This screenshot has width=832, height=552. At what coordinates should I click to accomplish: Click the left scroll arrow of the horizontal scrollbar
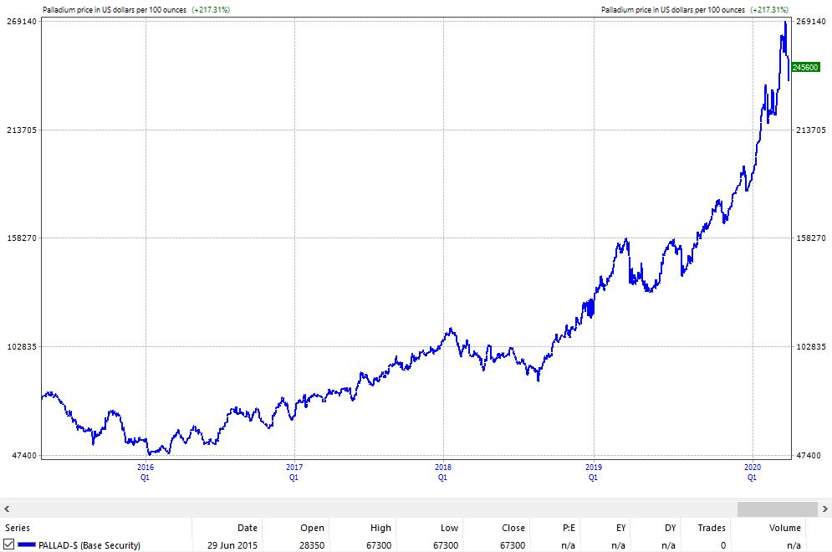point(7,509)
